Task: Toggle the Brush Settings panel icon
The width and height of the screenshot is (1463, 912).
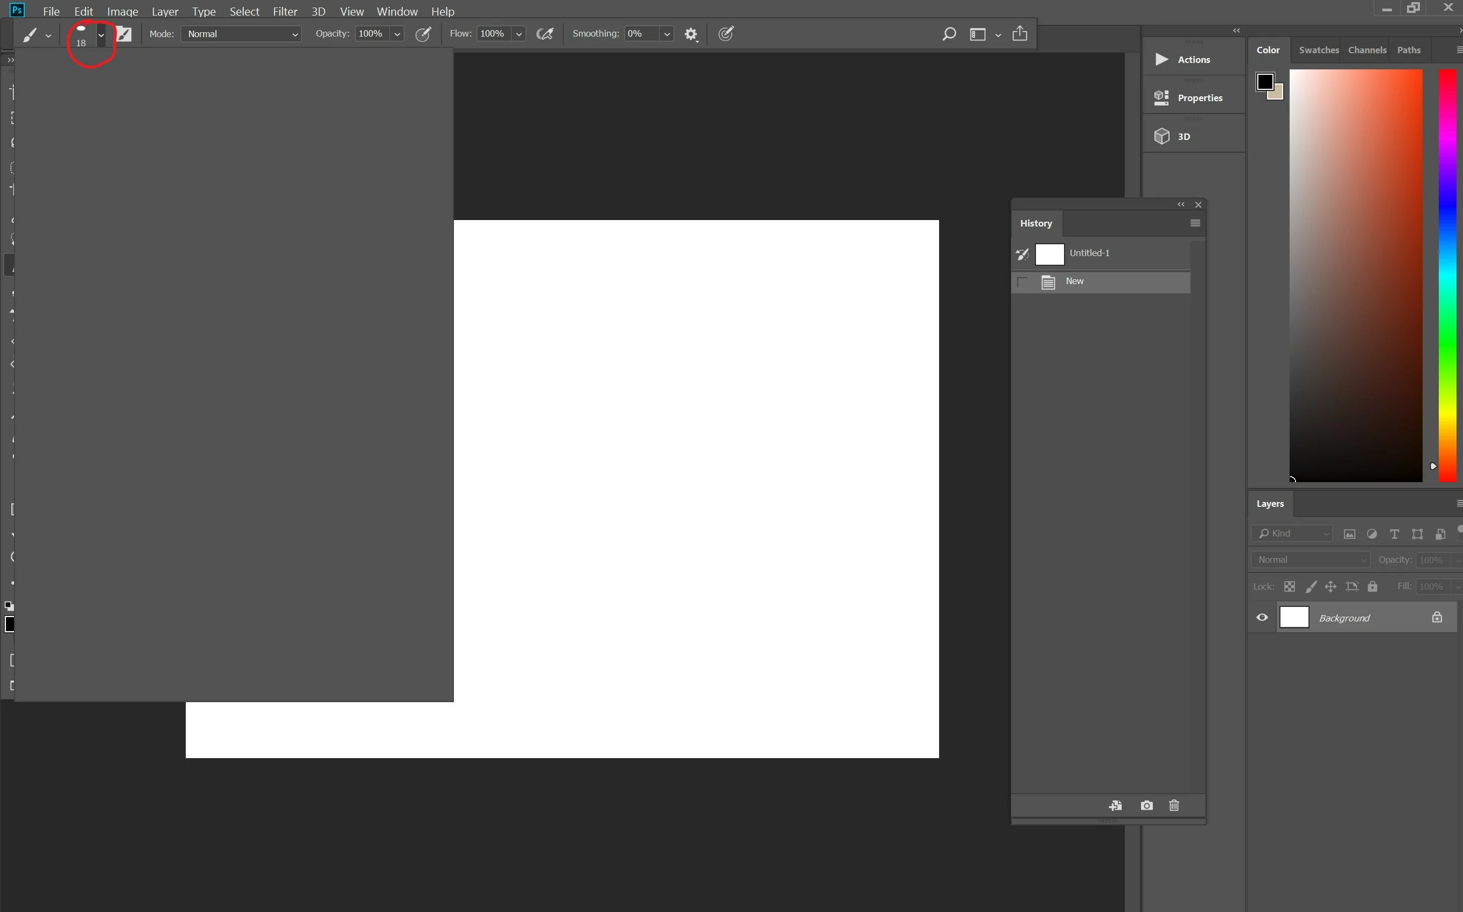Action: [124, 34]
